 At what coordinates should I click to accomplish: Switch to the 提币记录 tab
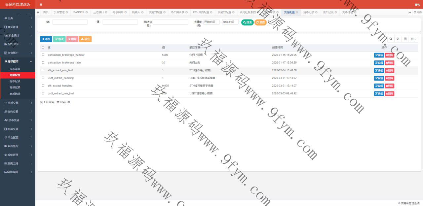coord(309,12)
